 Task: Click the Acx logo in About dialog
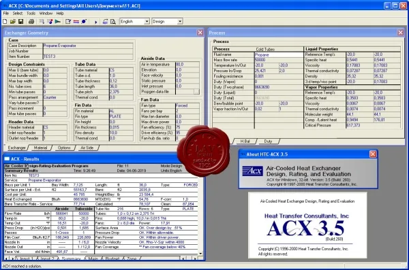click(252, 171)
